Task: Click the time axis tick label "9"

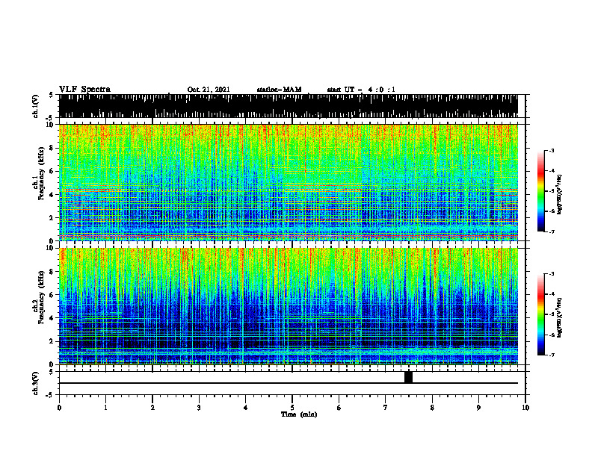Action: (x=478, y=408)
